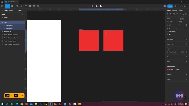Image resolution: width=189 pixels, height=106 pixels.
Task: Select the Move tool
Action: [7, 6]
